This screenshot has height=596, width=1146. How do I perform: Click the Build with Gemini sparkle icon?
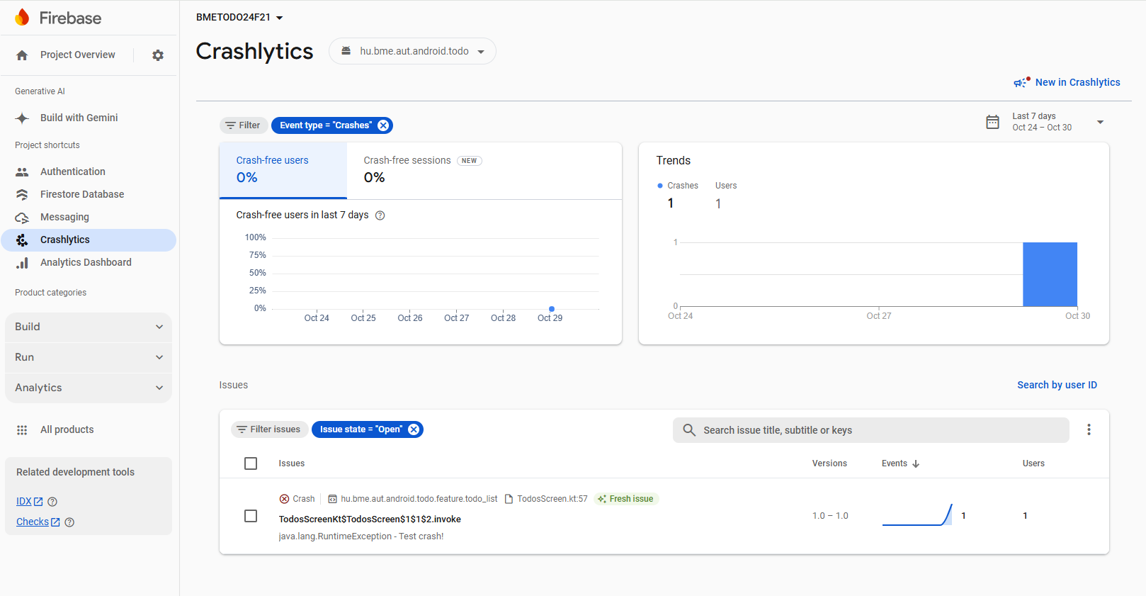[22, 118]
